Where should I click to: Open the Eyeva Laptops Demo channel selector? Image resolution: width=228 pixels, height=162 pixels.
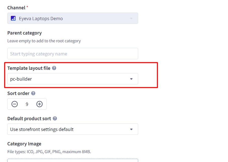(73, 18)
